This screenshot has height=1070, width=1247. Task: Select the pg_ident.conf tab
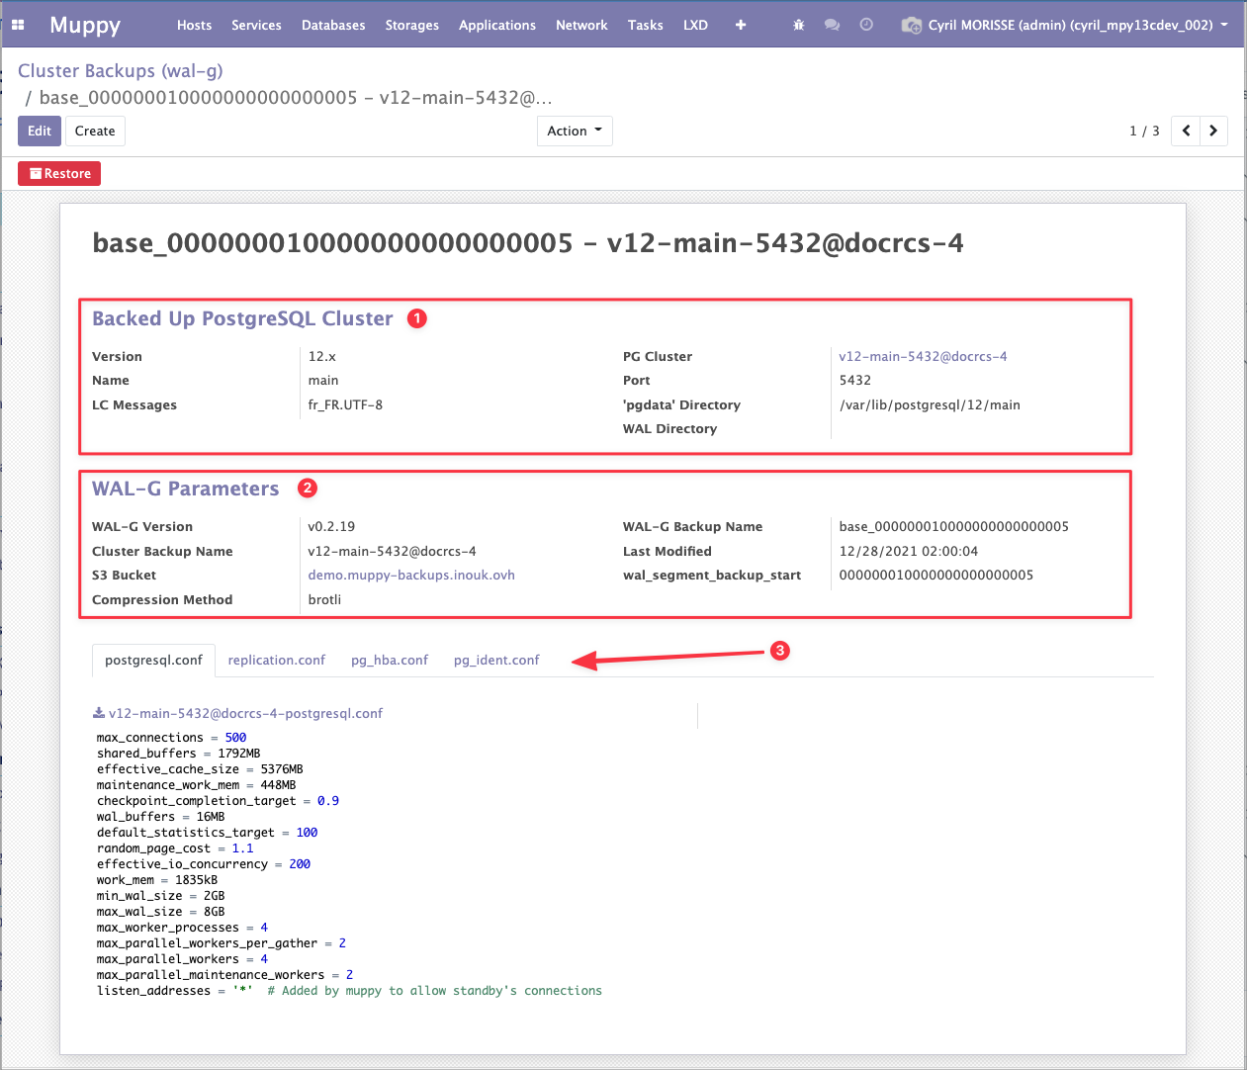tap(496, 660)
